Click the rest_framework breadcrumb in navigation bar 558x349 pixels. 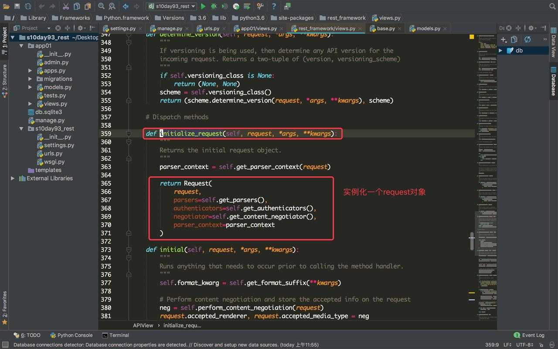[x=343, y=18]
